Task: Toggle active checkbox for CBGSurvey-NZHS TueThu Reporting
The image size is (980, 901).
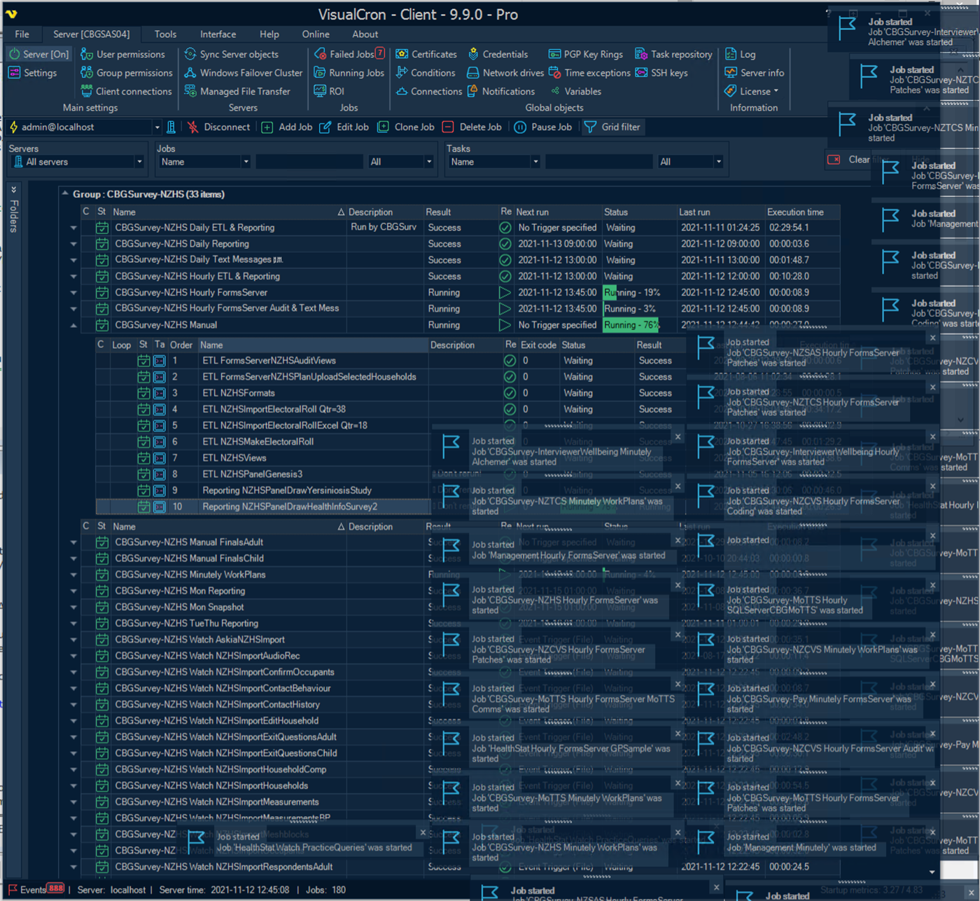Action: click(102, 624)
